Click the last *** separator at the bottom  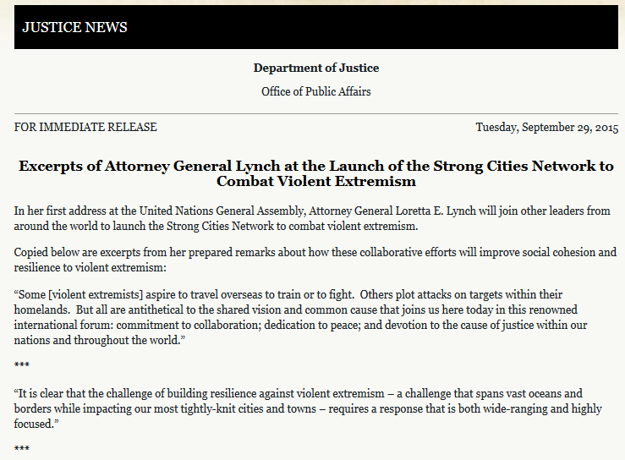pyautogui.click(x=22, y=448)
